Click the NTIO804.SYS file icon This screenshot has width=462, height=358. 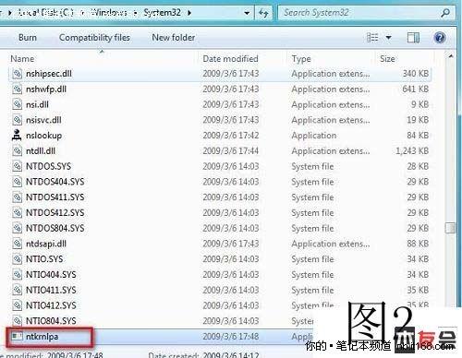[x=17, y=321]
